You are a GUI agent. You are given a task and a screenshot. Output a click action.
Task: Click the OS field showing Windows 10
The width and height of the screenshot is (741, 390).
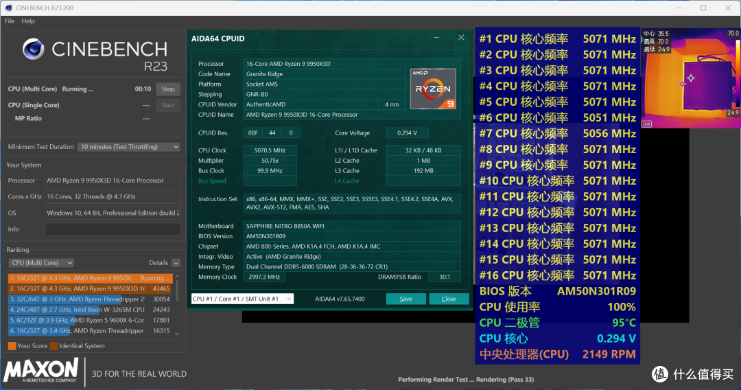point(113,214)
